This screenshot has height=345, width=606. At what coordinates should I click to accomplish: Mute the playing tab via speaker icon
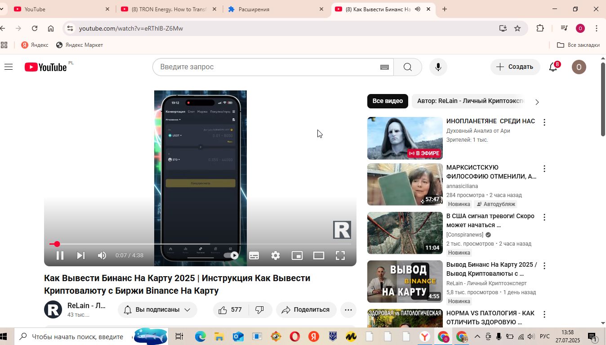pyautogui.click(x=418, y=9)
